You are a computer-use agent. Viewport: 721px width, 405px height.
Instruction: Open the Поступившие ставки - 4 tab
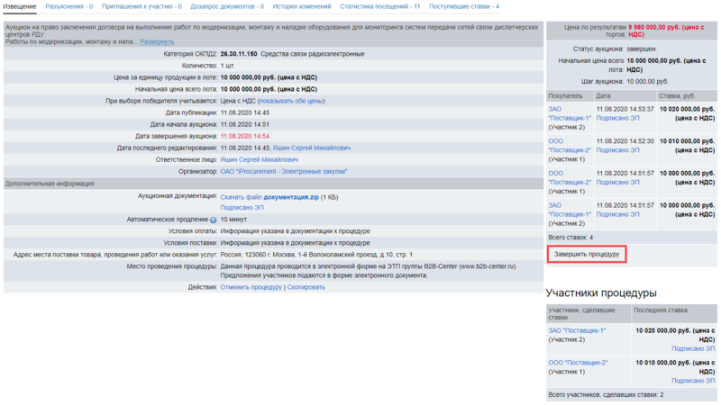[x=463, y=6]
